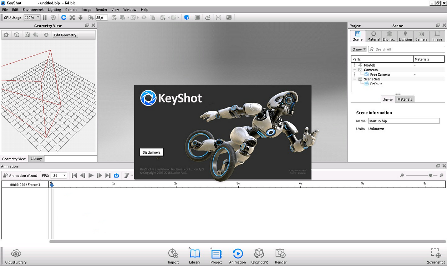447x266 pixels.
Task: Click the performance mode swirl icon
Action: coord(53,17)
